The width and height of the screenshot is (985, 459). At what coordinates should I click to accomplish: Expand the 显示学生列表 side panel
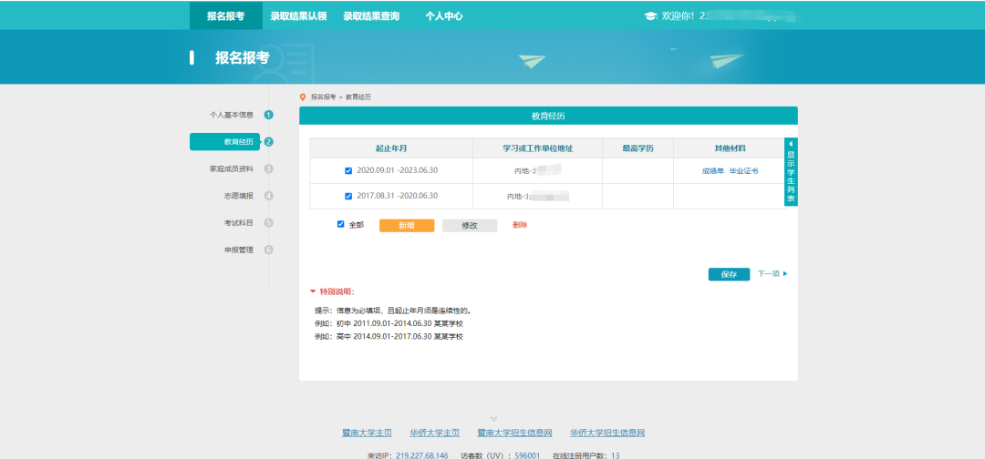click(791, 171)
